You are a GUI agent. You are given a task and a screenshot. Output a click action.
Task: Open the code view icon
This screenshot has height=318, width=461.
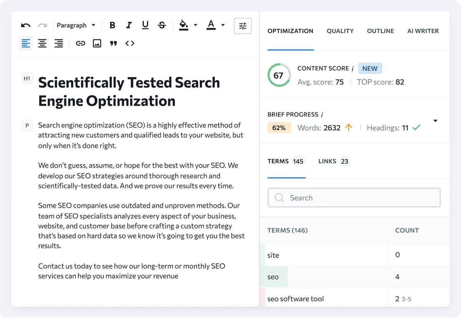[129, 43]
